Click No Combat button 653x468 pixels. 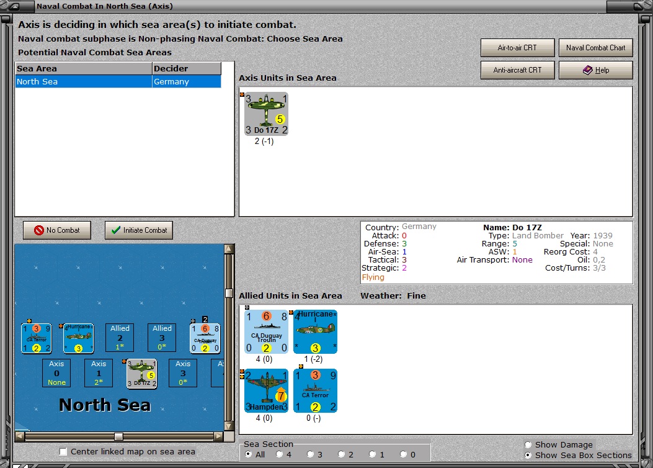[57, 230]
